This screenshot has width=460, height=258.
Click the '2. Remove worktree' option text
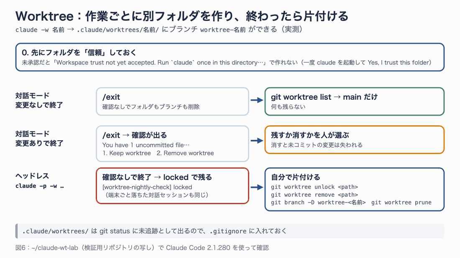click(185, 153)
